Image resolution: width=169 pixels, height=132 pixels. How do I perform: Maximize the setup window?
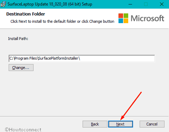[146, 4]
